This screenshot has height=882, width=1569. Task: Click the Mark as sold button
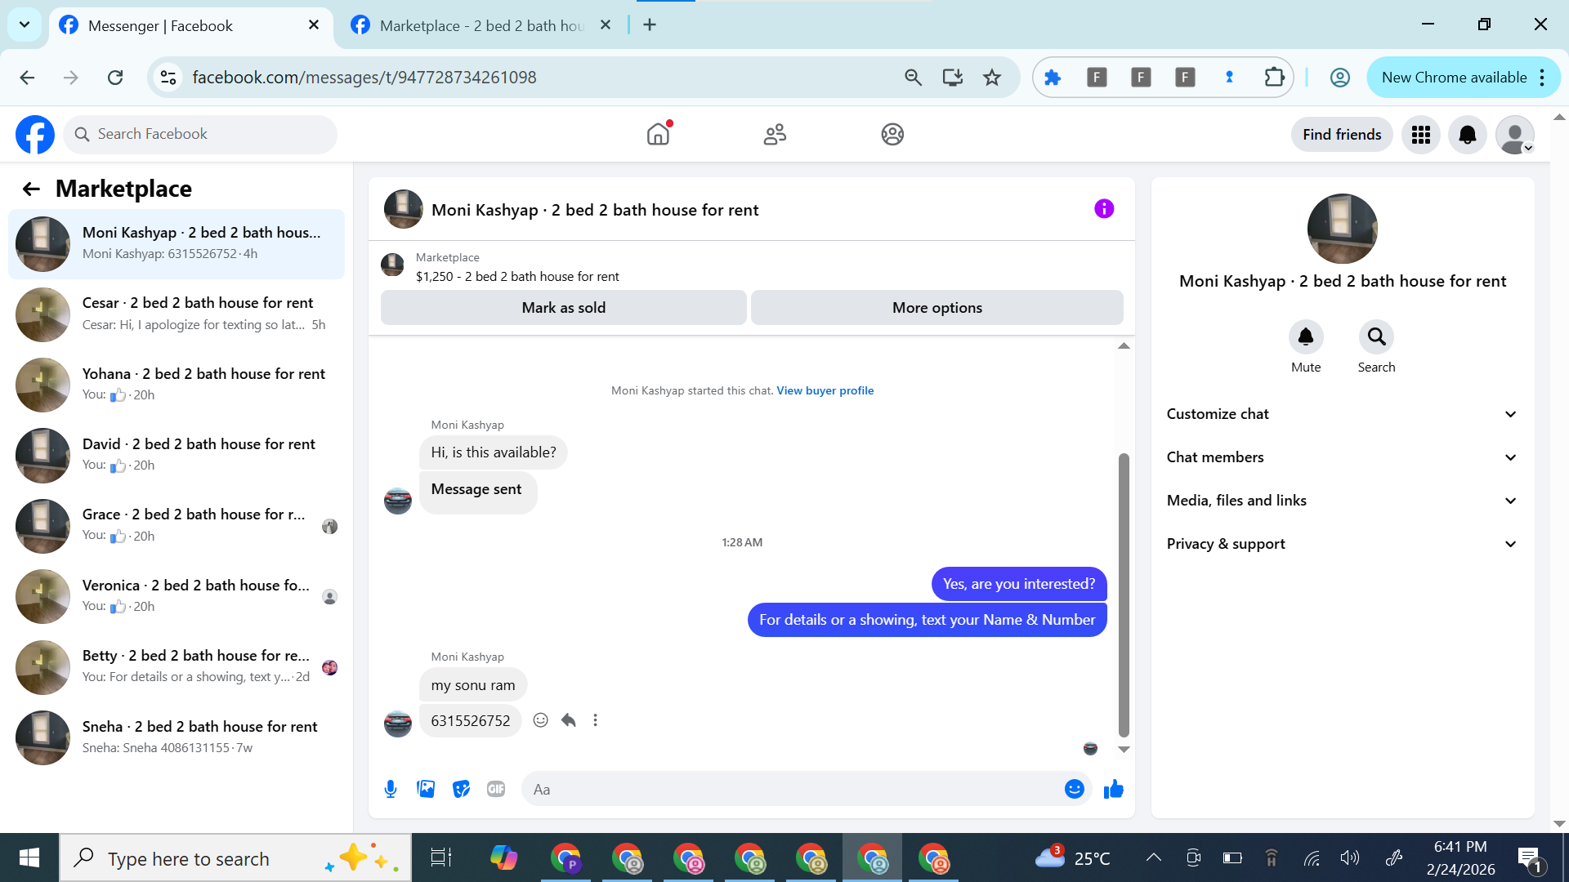coord(563,308)
